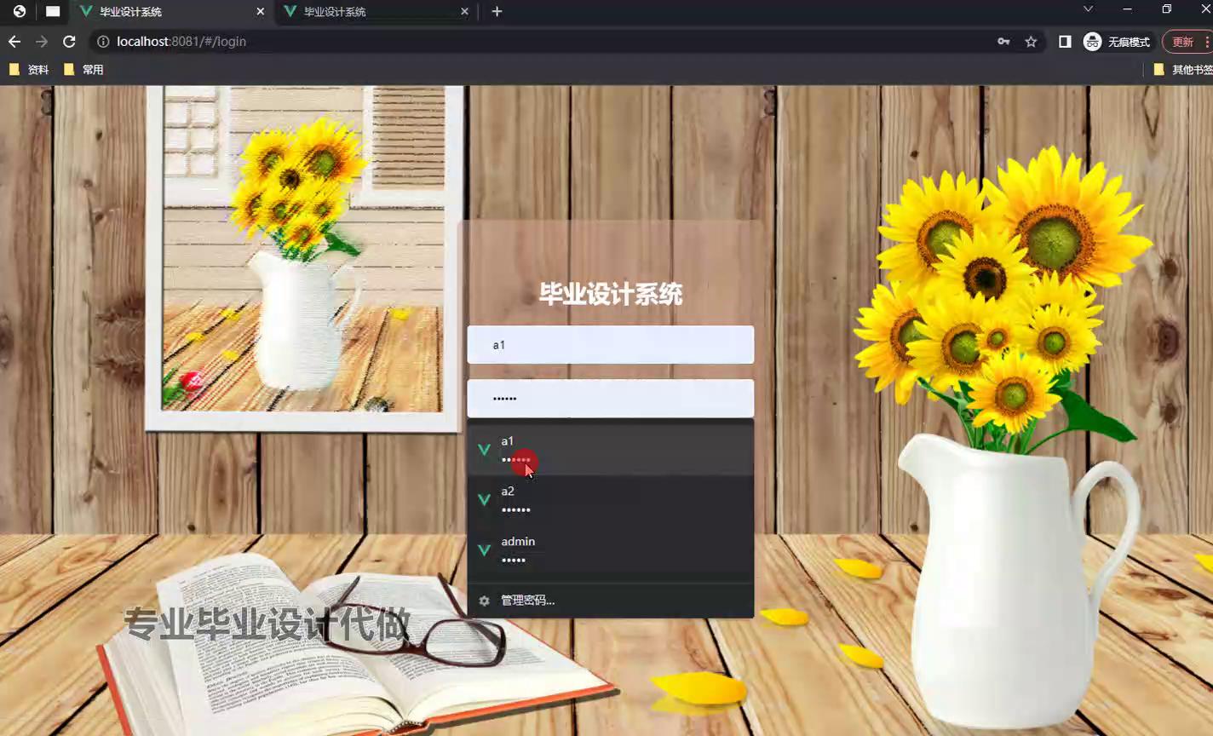The width and height of the screenshot is (1213, 736).
Task: Restore down the browser window
Action: point(1167,9)
